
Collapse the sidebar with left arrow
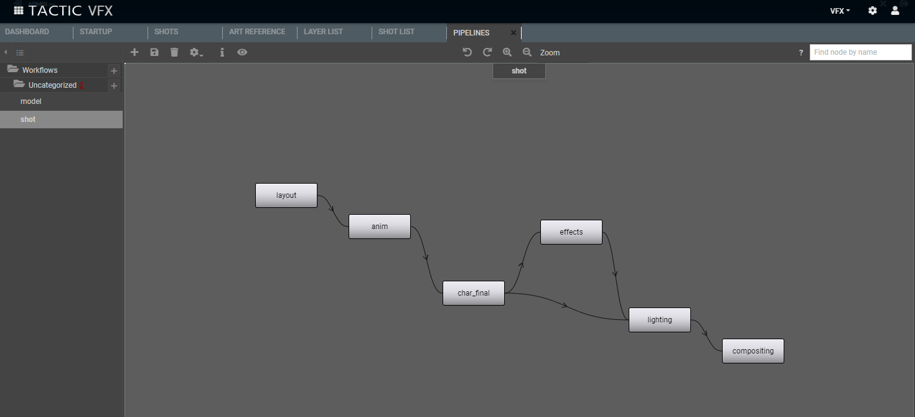pyautogui.click(x=6, y=53)
